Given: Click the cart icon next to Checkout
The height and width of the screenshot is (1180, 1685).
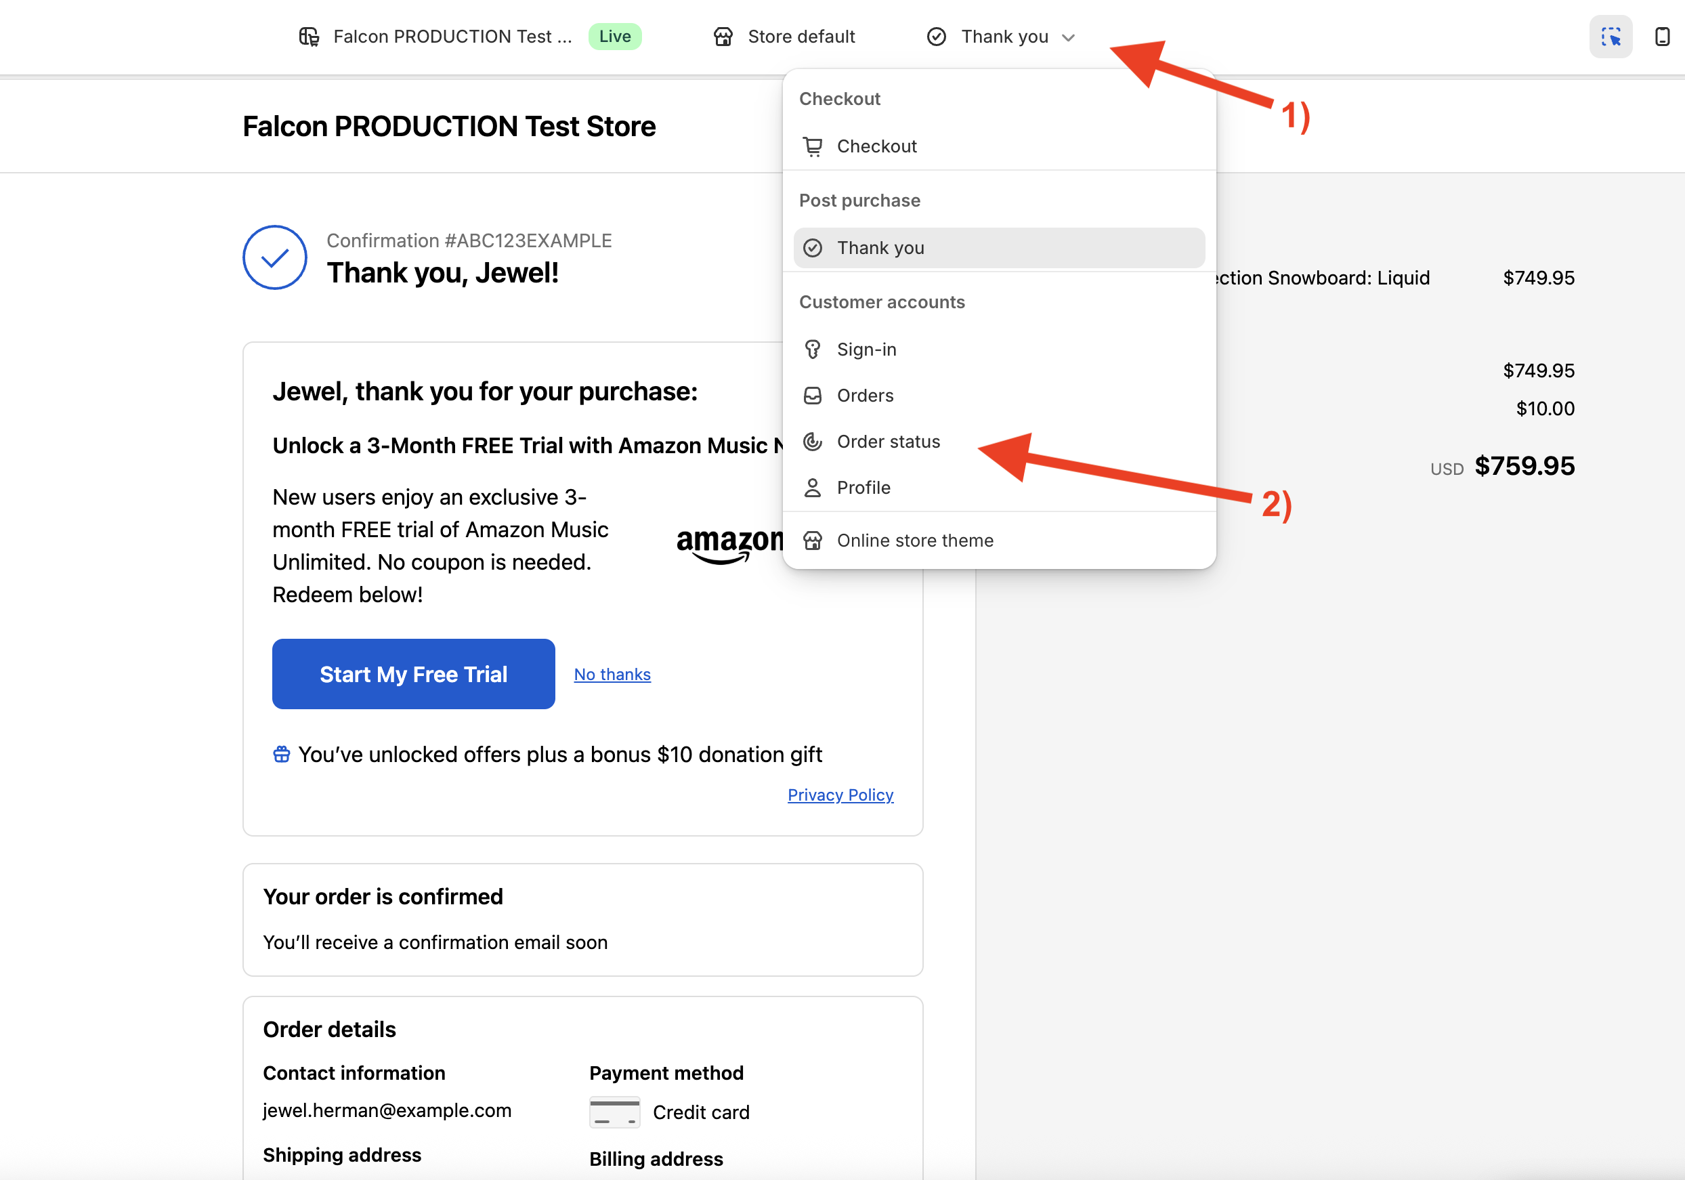Looking at the screenshot, I should pos(813,147).
